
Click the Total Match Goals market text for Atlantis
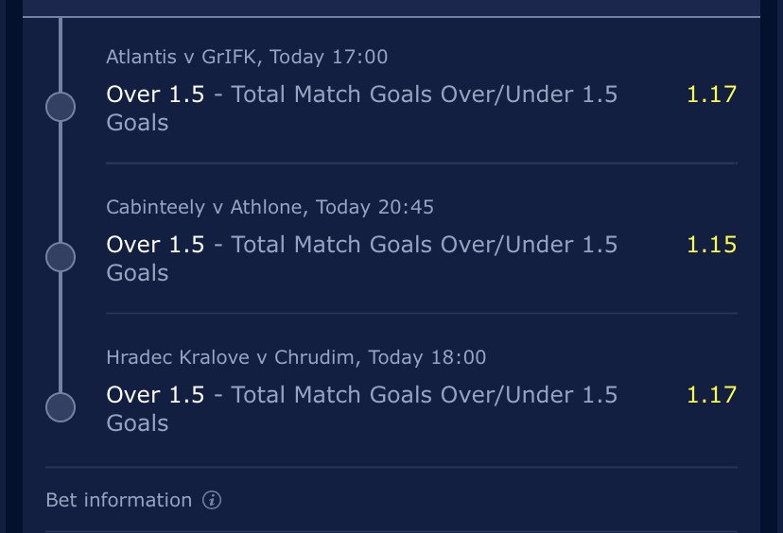[362, 108]
